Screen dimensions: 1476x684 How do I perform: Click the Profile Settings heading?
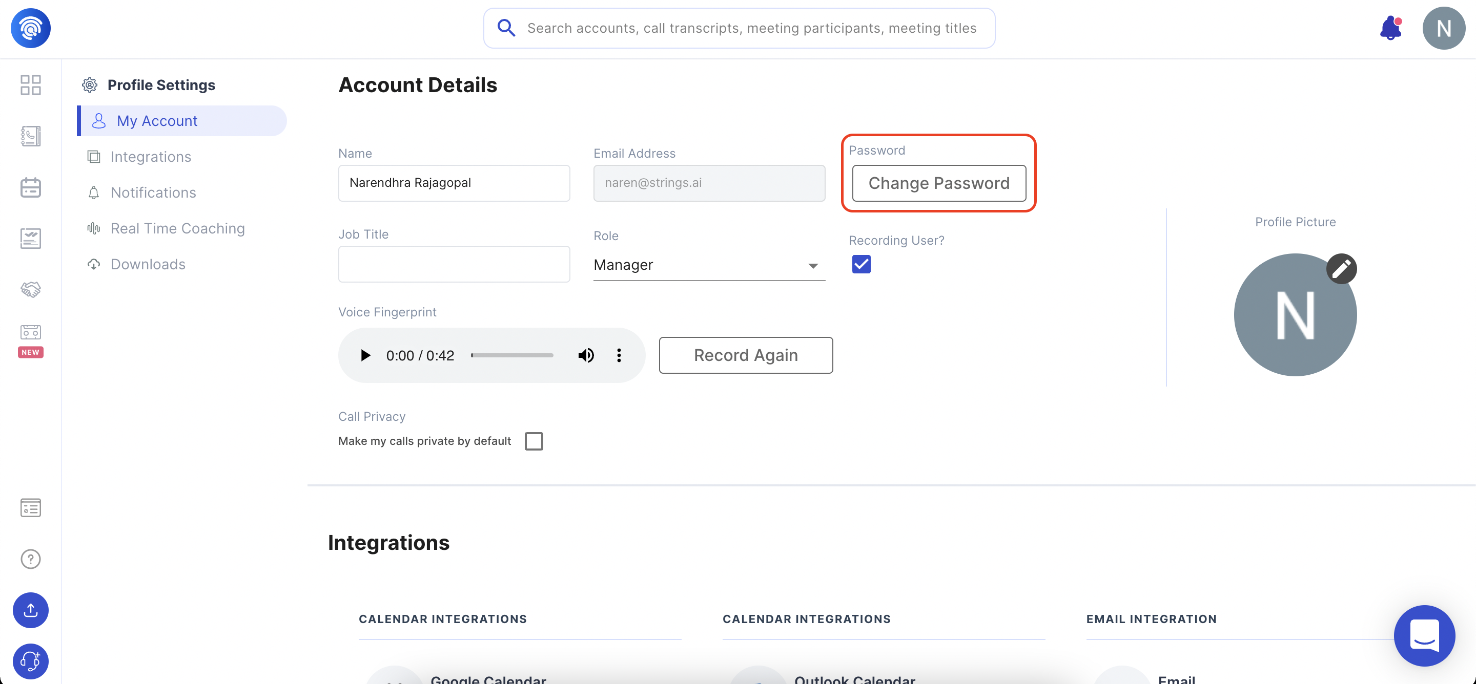click(x=161, y=84)
